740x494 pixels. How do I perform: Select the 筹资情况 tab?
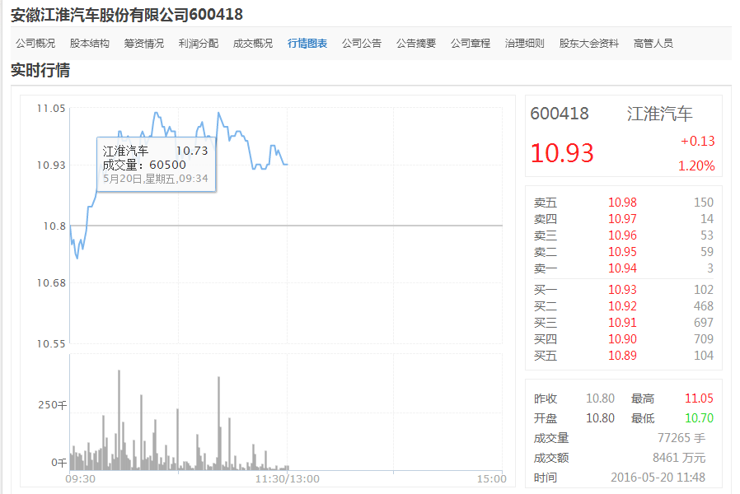coord(144,44)
